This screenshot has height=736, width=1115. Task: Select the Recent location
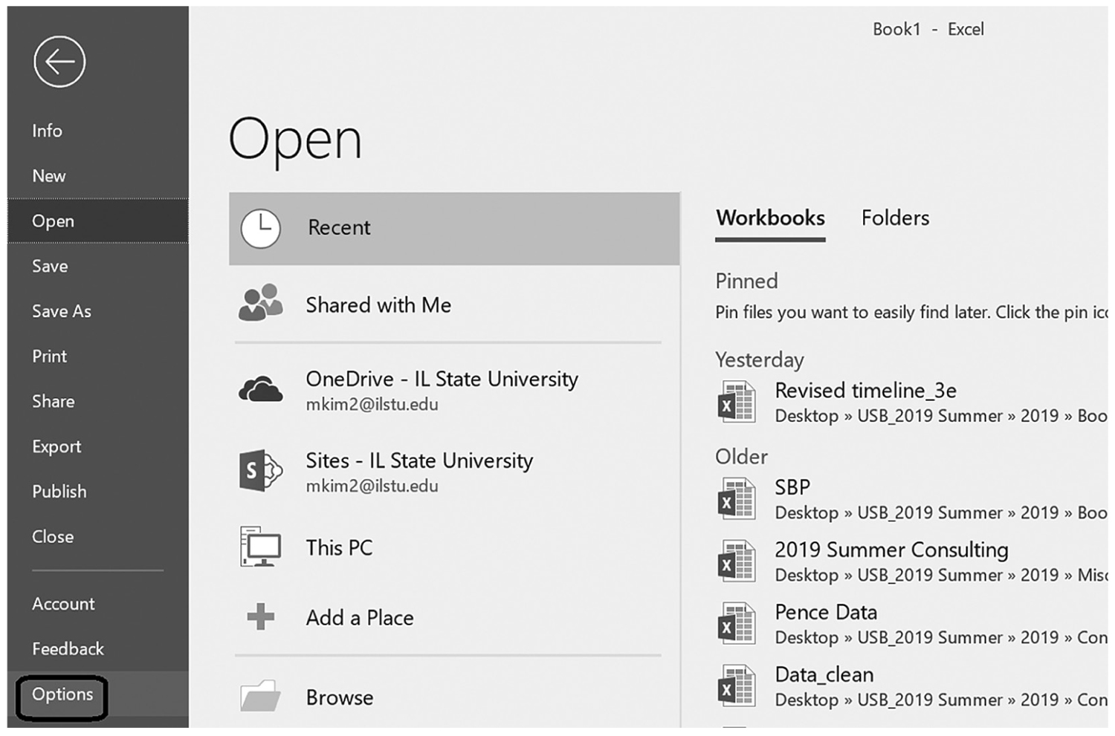(x=454, y=229)
